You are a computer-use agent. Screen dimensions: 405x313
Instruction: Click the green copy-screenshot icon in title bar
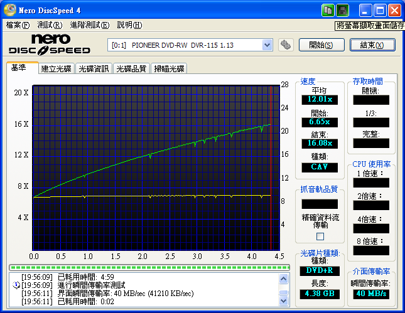328,11
